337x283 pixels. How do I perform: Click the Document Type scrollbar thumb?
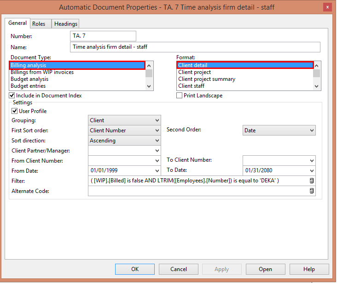click(149, 73)
